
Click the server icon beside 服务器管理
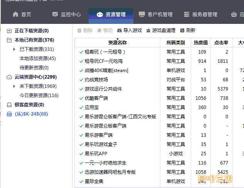[x=187, y=14]
